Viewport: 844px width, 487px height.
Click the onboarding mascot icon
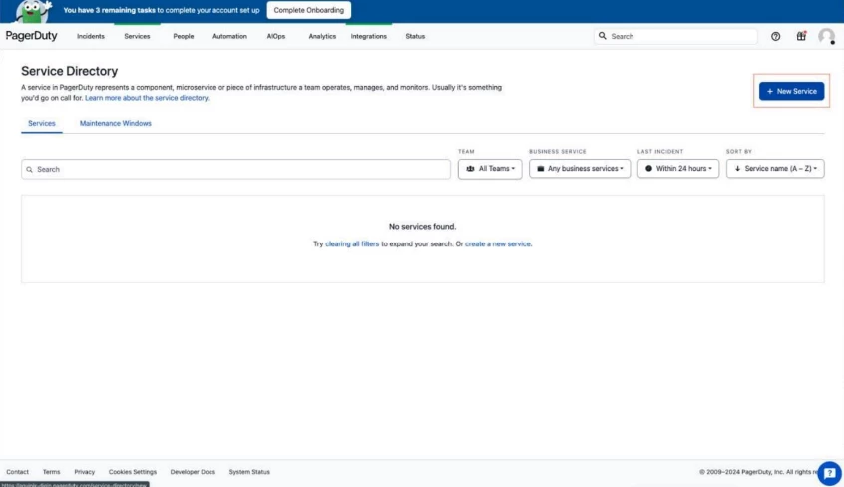click(x=33, y=11)
